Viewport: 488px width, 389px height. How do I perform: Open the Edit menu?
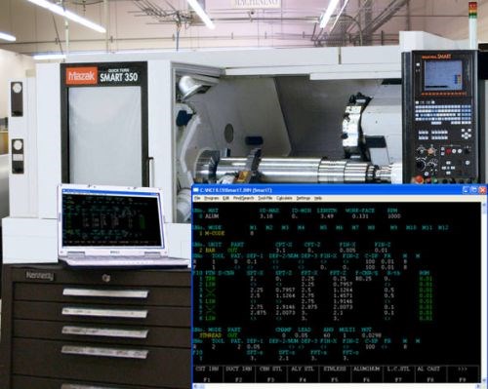click(x=226, y=198)
